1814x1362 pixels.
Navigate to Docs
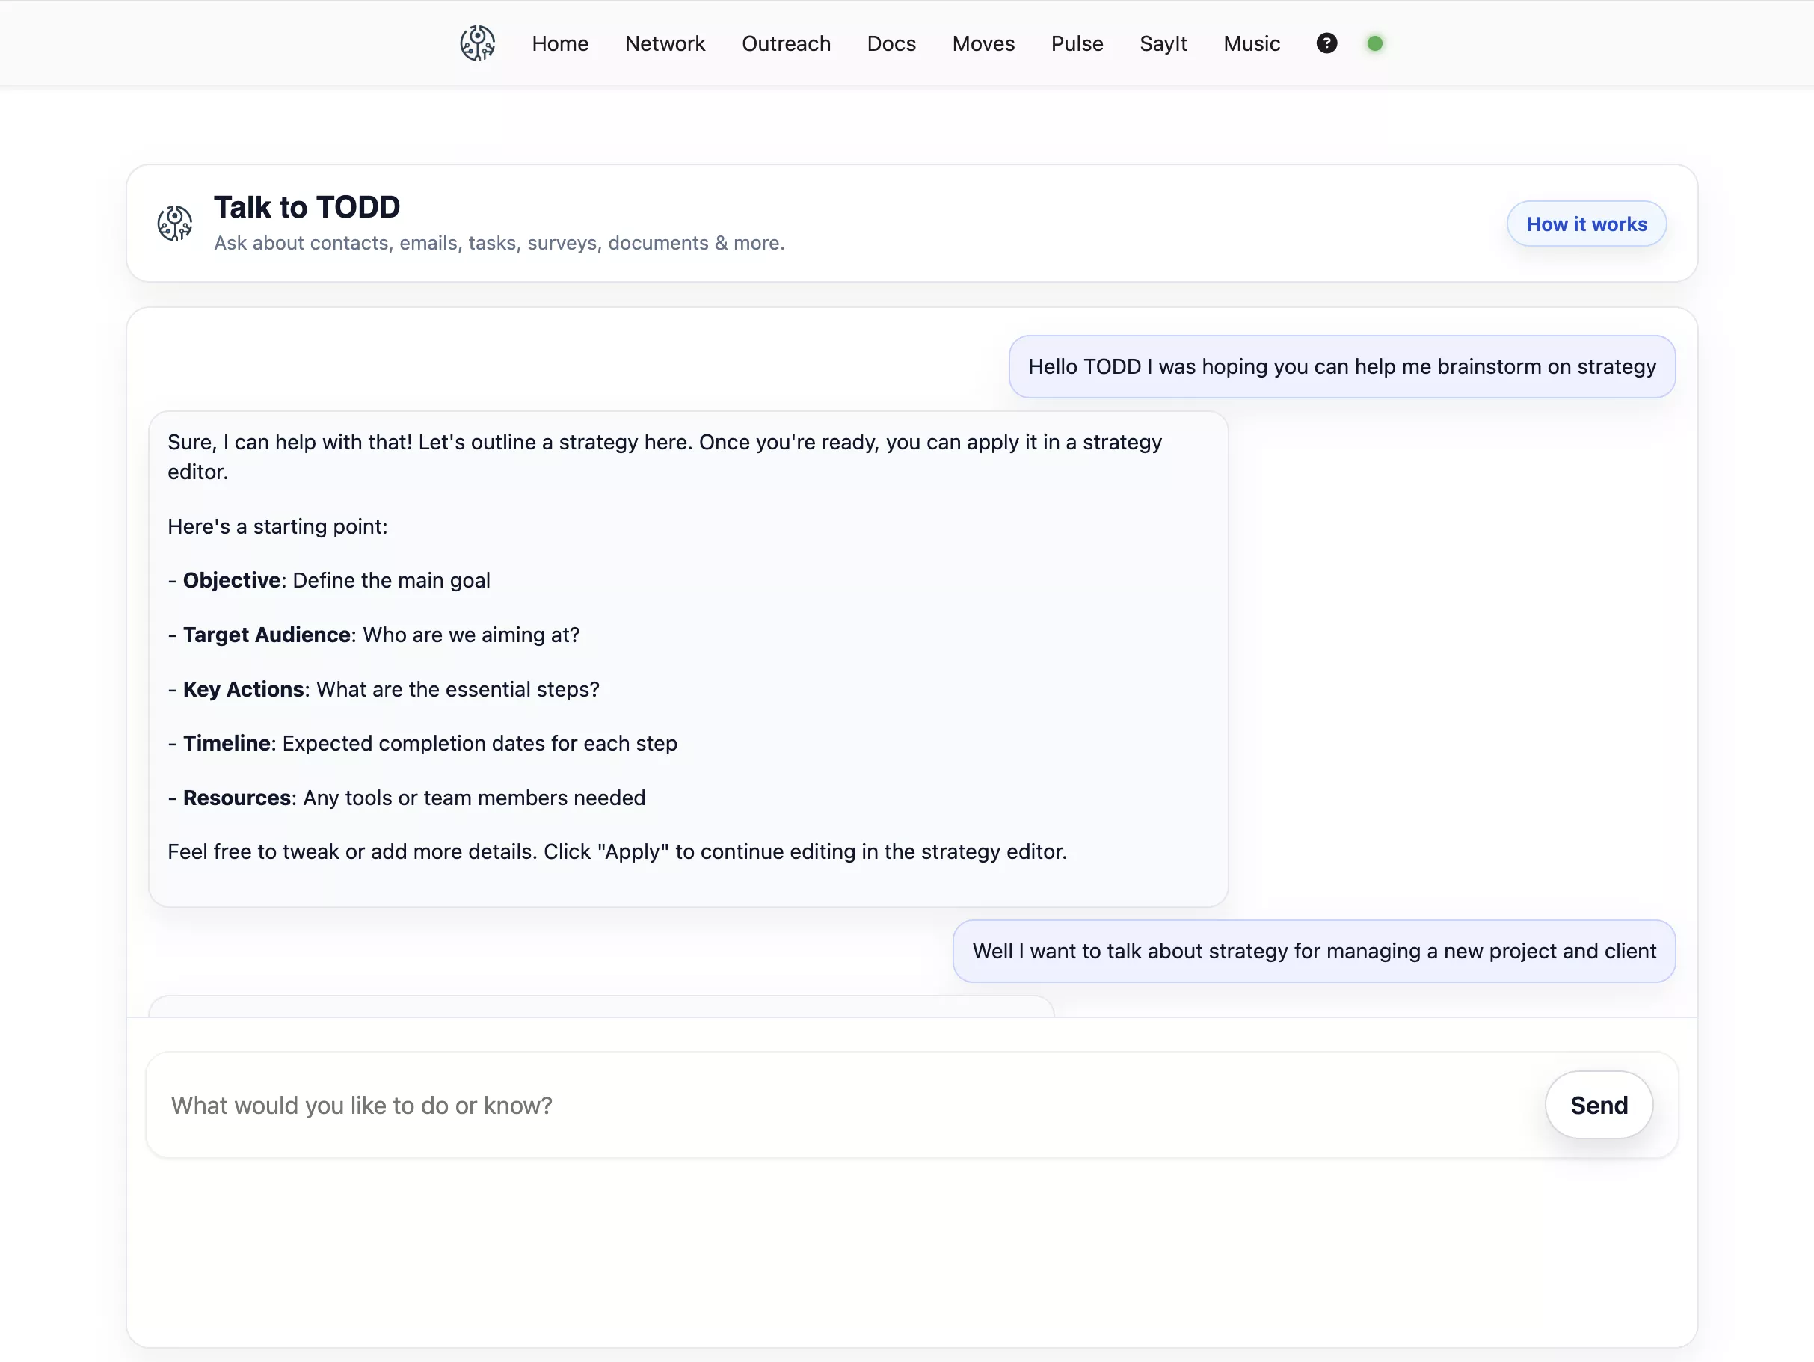coord(891,43)
